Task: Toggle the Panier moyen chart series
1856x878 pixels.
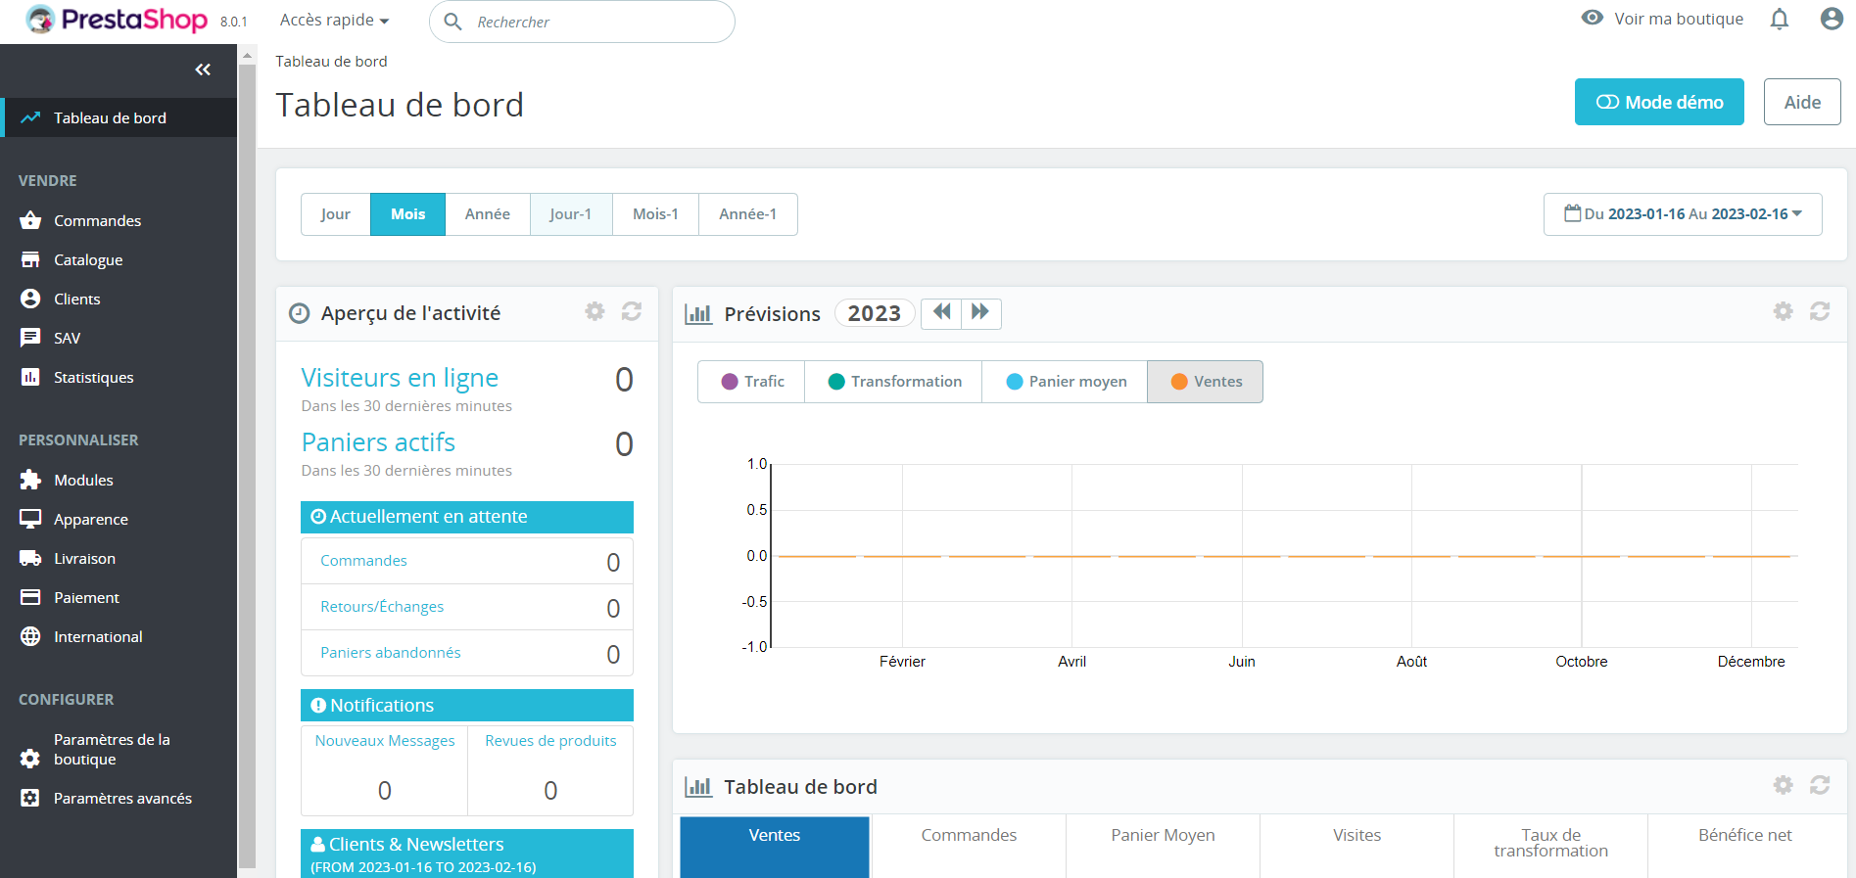Action: point(1066,382)
